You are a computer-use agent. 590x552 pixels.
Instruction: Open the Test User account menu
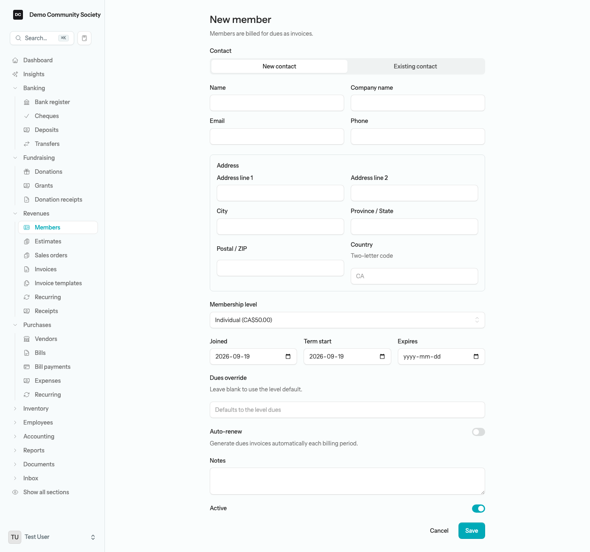(x=52, y=537)
